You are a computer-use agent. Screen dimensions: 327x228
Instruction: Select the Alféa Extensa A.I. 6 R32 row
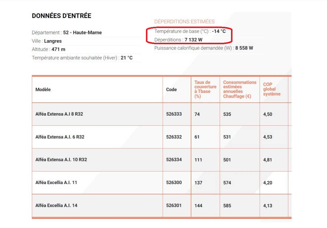(60, 137)
